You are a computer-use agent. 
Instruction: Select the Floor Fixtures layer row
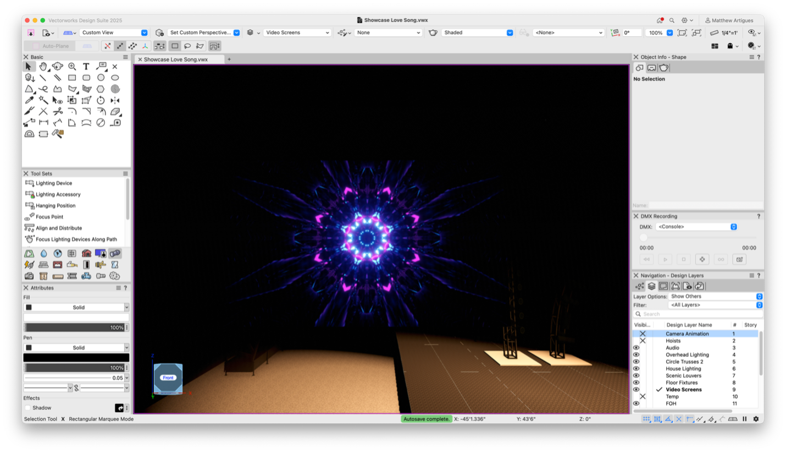click(682, 382)
